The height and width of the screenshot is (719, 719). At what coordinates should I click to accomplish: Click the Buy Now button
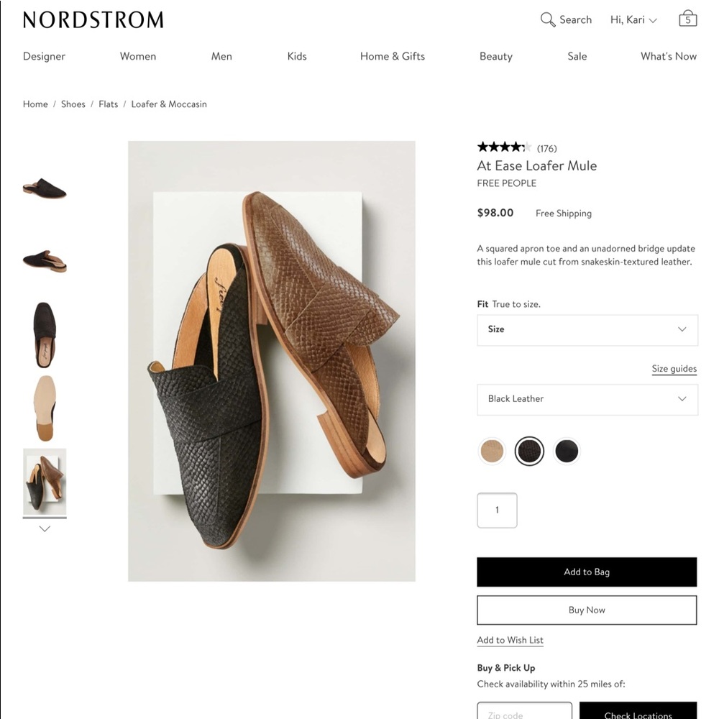[587, 610]
